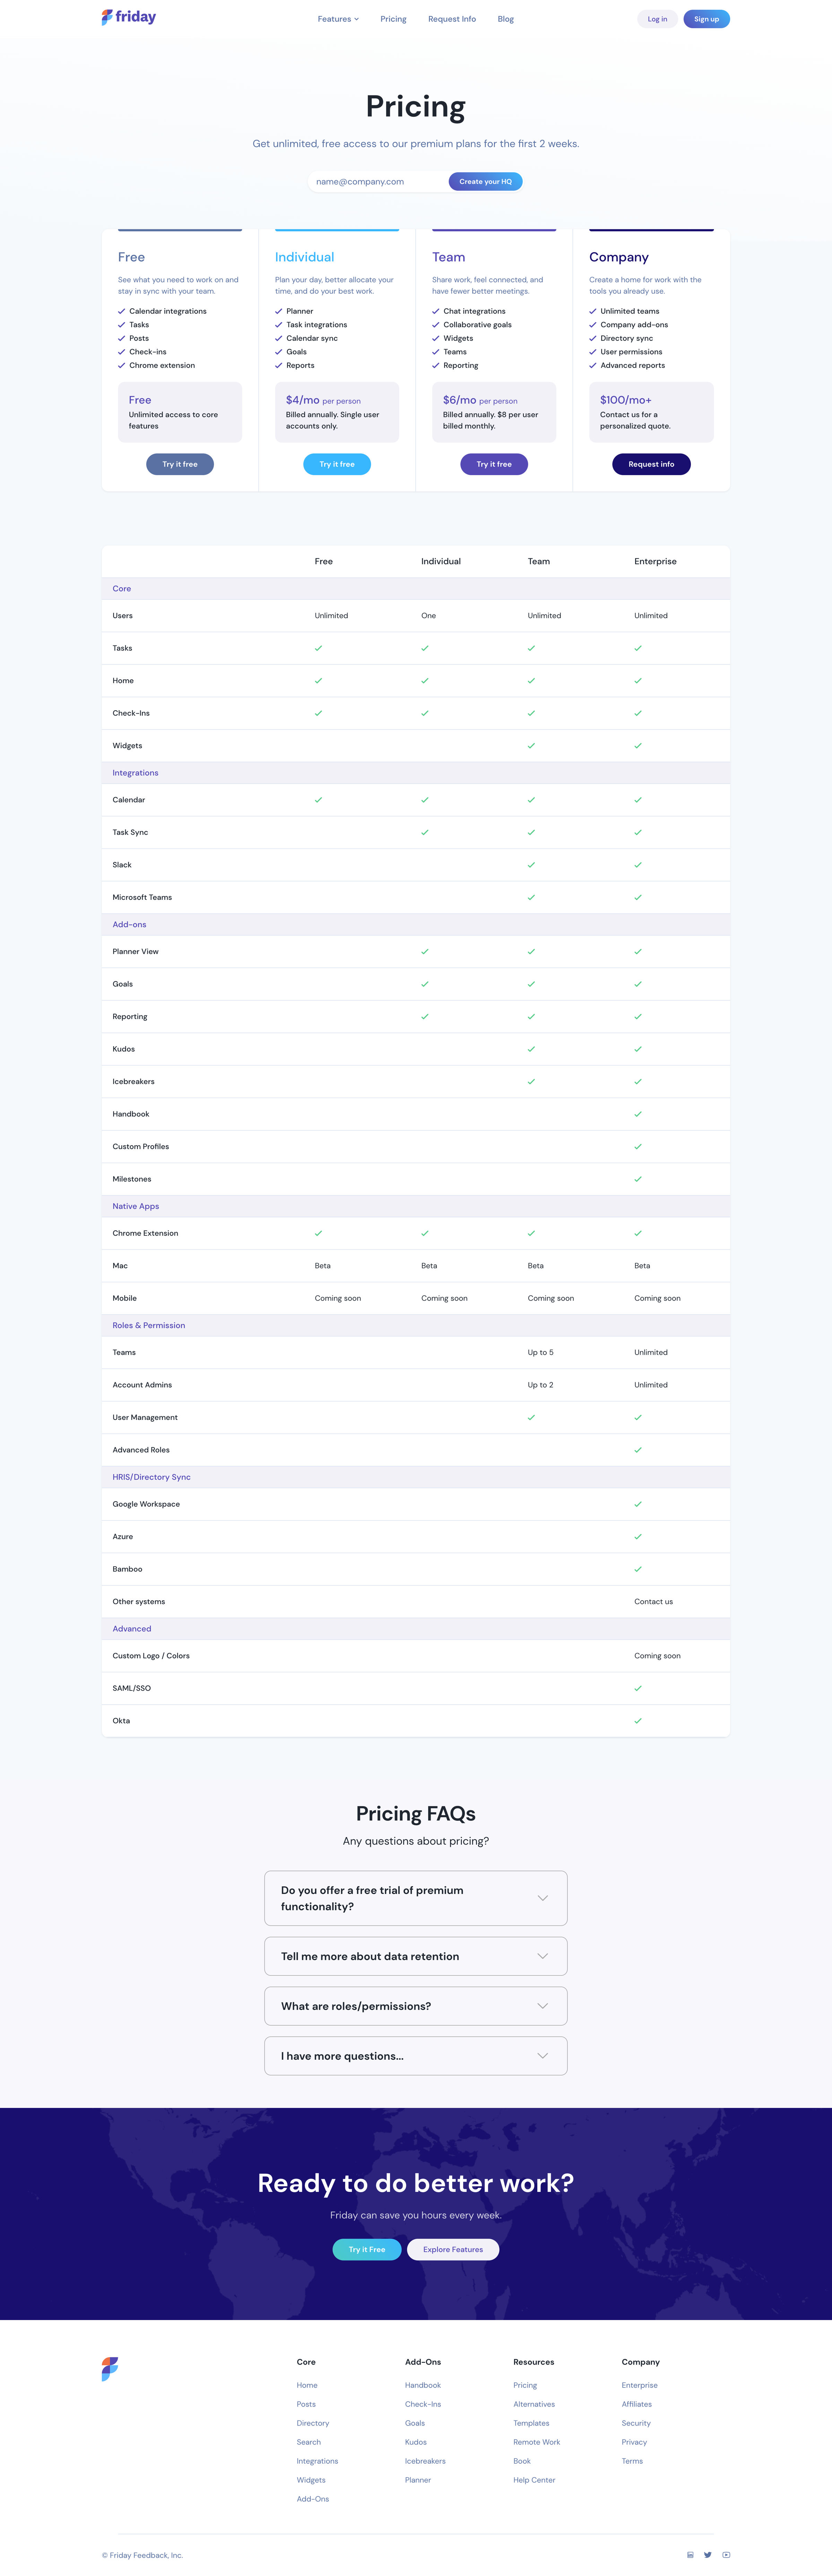Click the '© Friday Feedback, Inc.' copyright text

(x=142, y=2555)
